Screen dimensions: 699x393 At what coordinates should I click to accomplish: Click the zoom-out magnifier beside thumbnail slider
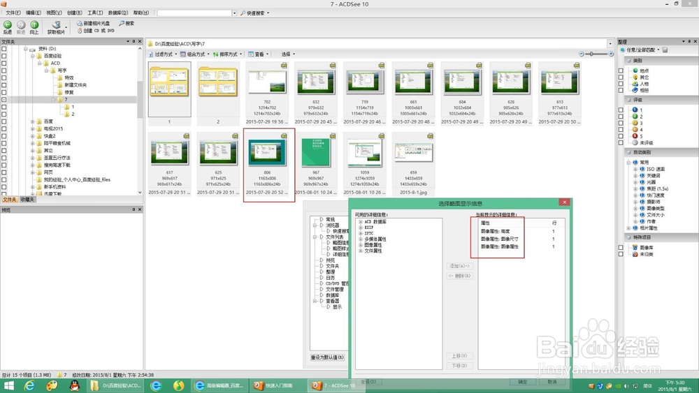pos(582,54)
